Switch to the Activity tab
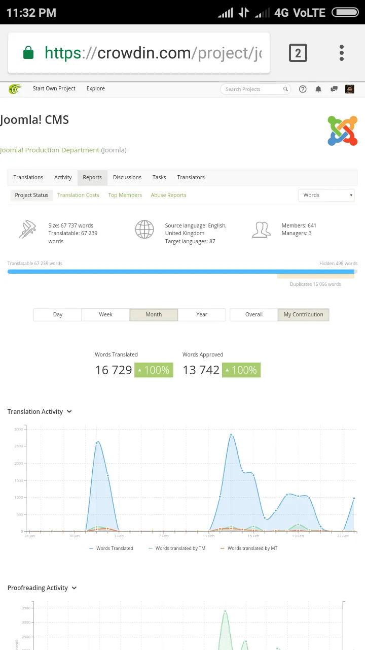Viewport: 365px width, 650px height. [x=63, y=177]
